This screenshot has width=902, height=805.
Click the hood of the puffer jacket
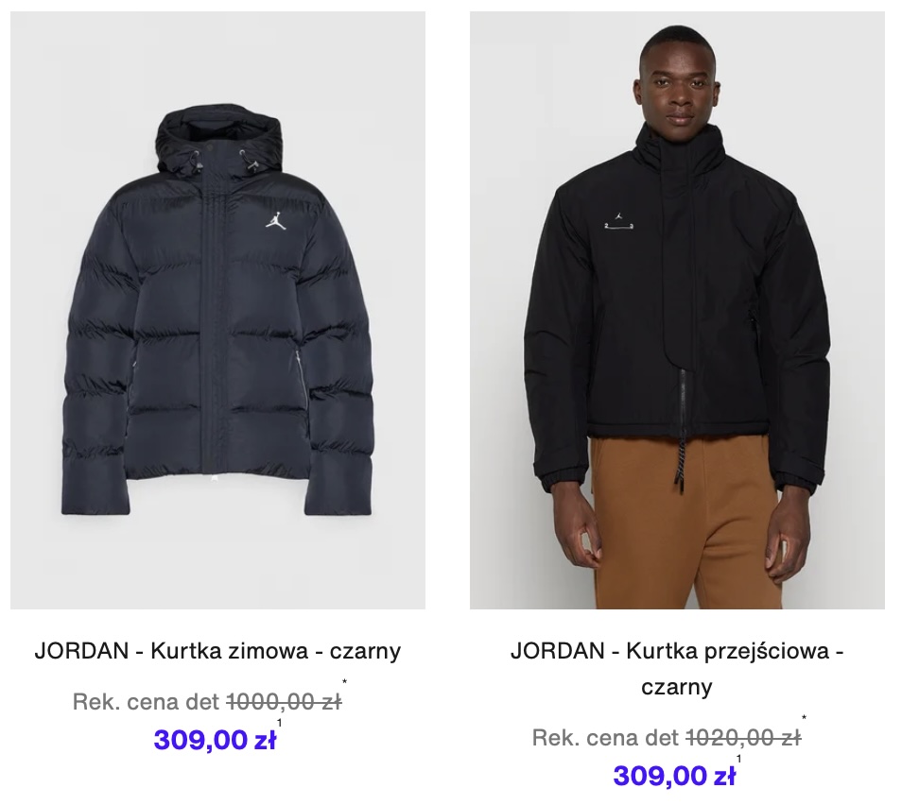[218, 138]
